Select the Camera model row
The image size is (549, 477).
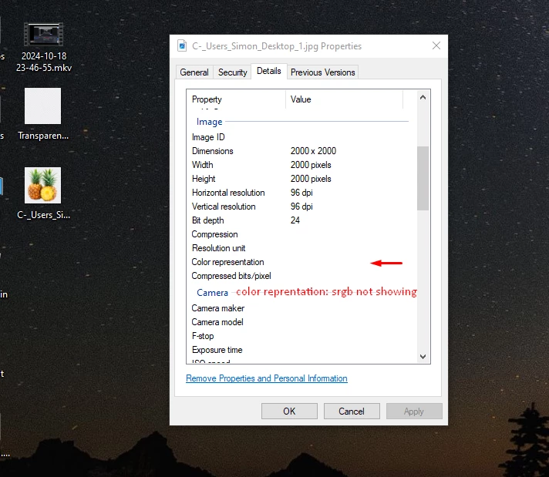pyautogui.click(x=301, y=322)
